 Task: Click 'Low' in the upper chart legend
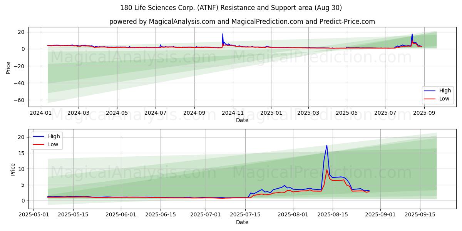point(445,99)
